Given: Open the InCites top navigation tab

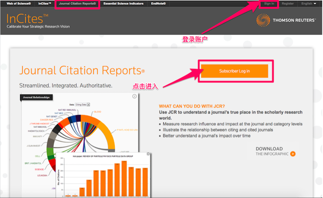Looking at the screenshot, I should 45,3.
